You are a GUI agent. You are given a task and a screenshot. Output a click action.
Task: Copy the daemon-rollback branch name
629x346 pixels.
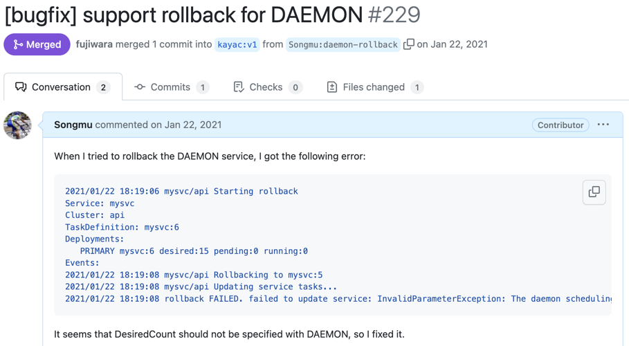408,44
